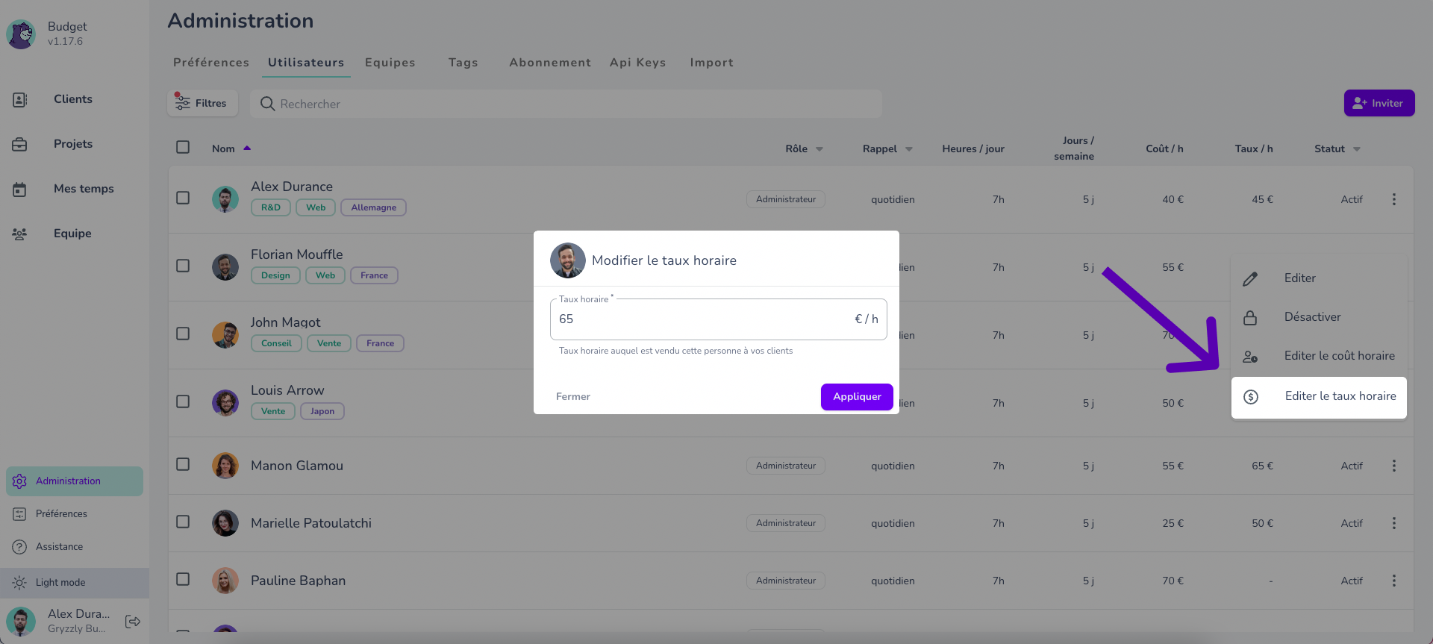Switch to the Equipes tab

(390, 63)
